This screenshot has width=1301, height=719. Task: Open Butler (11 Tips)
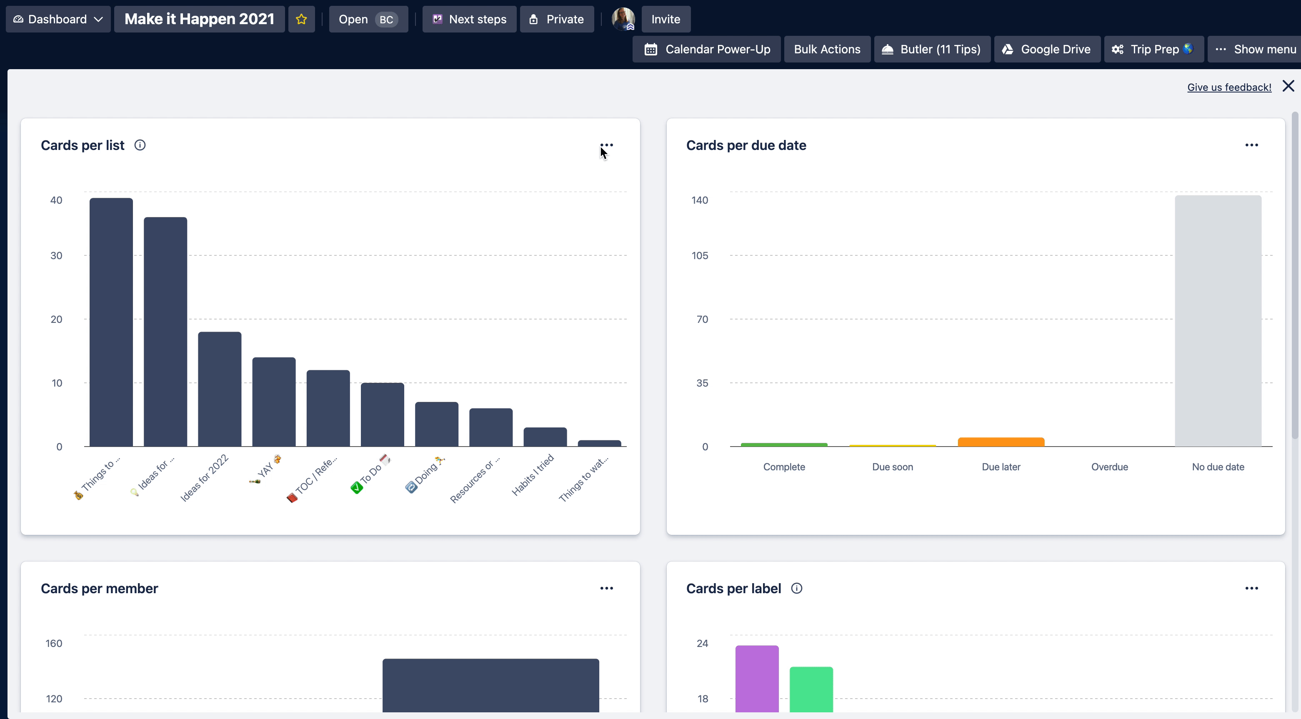tap(932, 49)
